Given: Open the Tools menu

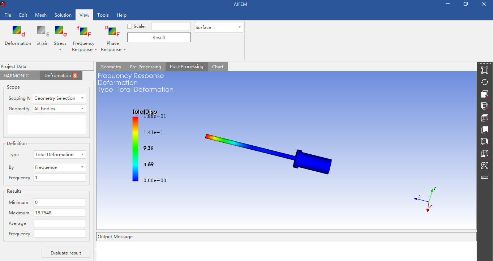Looking at the screenshot, I should coord(103,15).
